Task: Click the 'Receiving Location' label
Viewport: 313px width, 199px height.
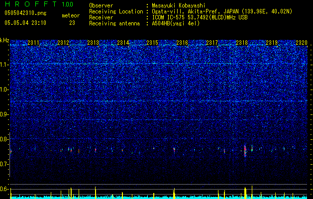Action: (116, 11)
